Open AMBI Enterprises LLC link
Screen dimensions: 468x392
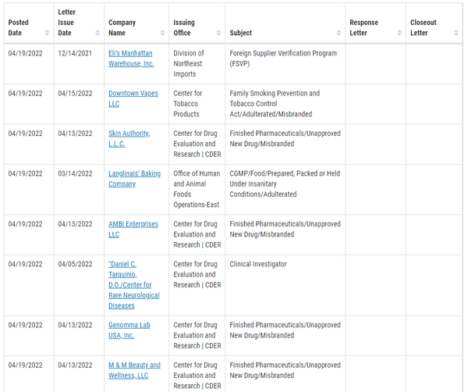coord(133,229)
